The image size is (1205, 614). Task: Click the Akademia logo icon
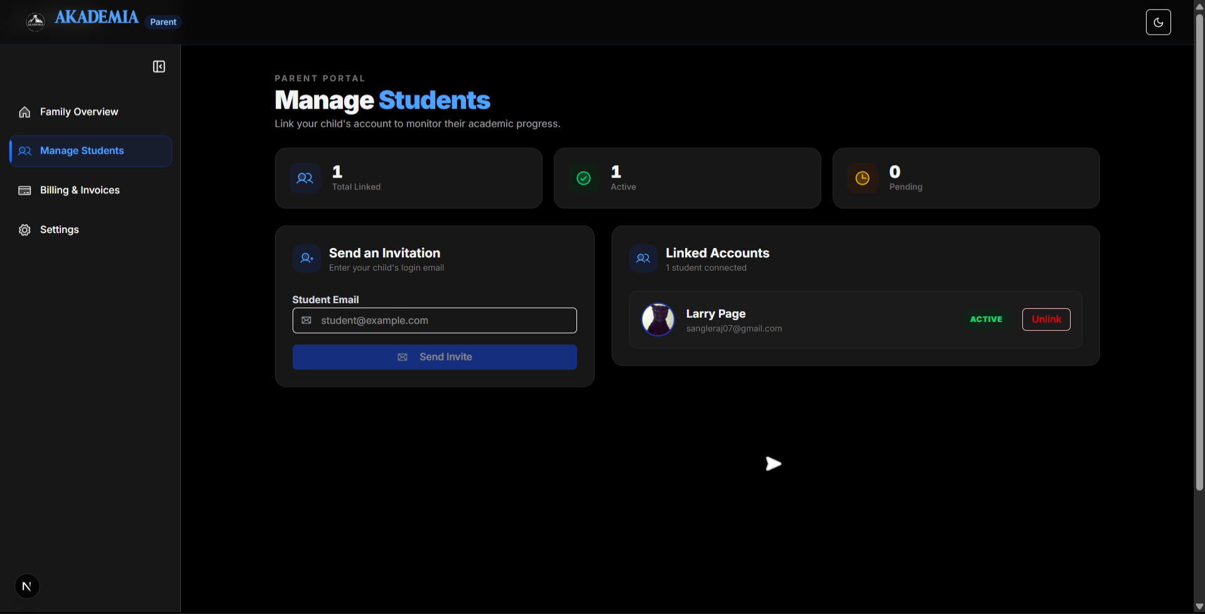(x=35, y=22)
